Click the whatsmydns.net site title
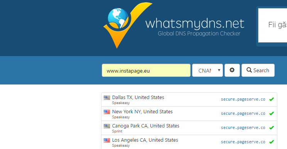This screenshot has height=149, width=287. tap(195, 23)
